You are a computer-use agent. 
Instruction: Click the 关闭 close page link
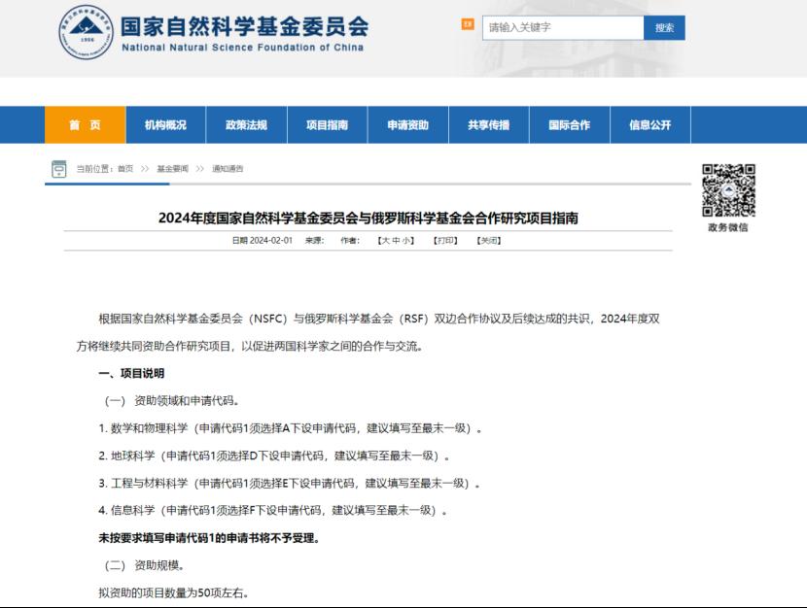click(x=488, y=240)
